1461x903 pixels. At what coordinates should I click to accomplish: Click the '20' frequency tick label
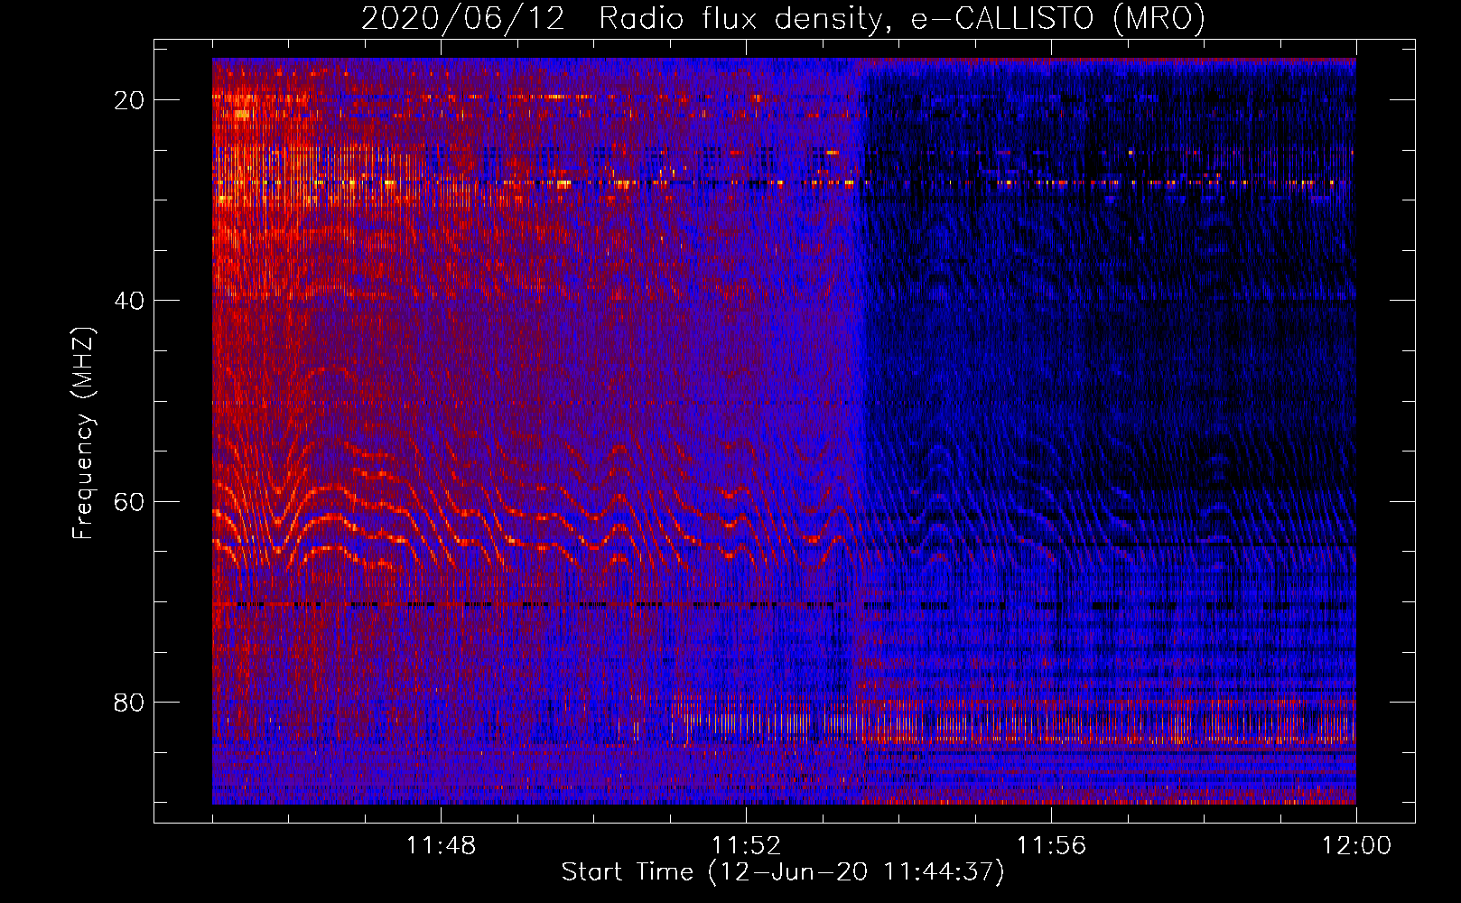(130, 100)
